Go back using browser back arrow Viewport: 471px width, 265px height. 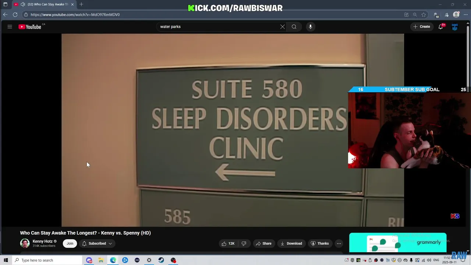5,14
